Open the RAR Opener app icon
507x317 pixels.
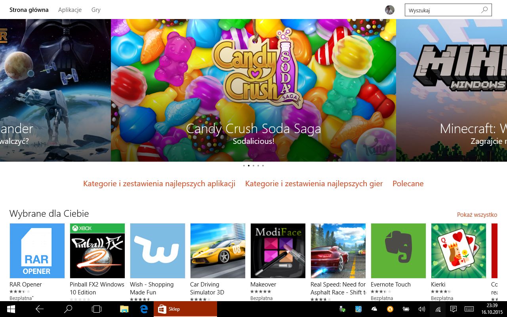coord(37,251)
